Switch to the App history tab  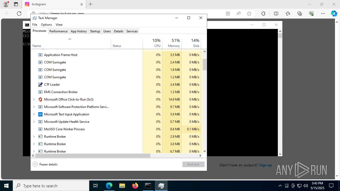click(x=79, y=31)
